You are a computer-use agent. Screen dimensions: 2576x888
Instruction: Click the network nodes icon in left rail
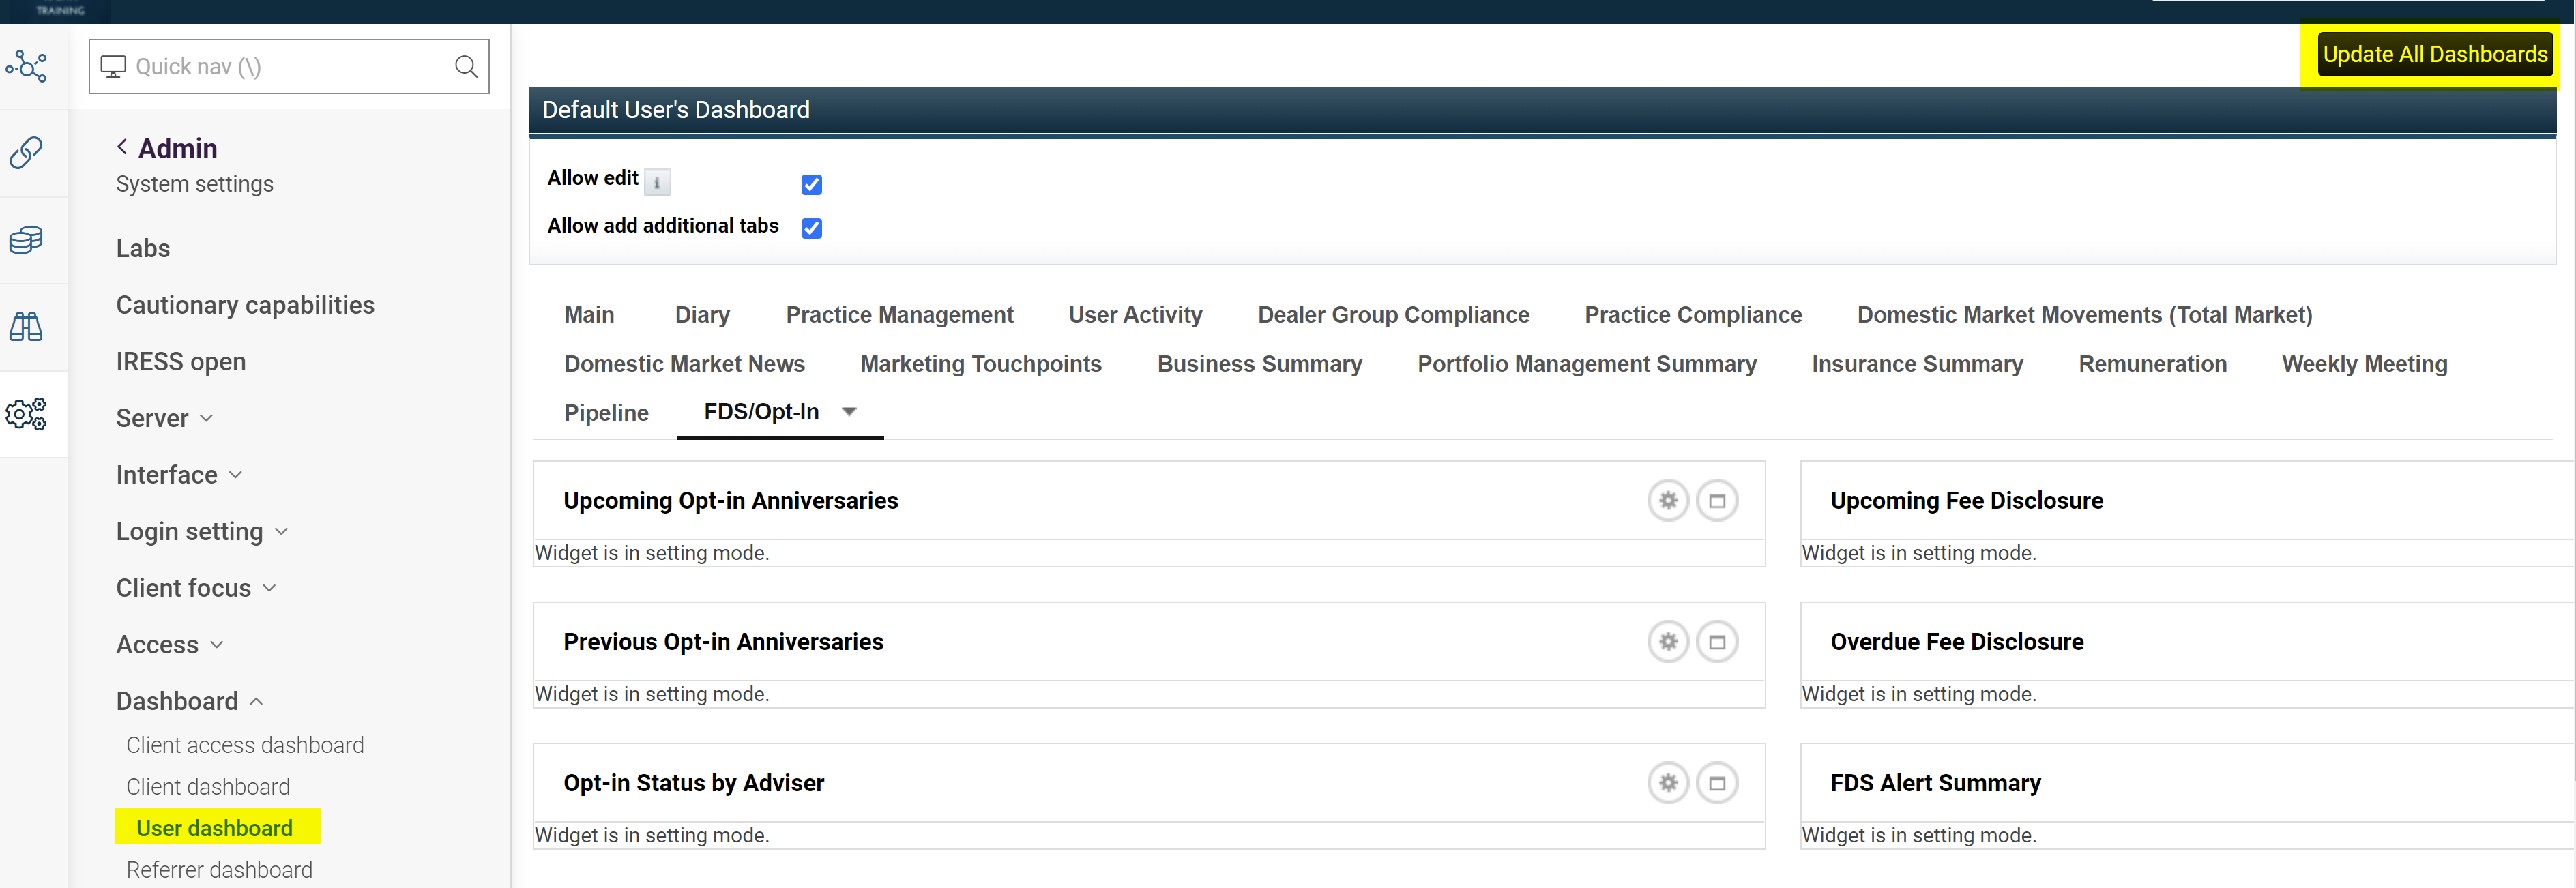(x=27, y=67)
